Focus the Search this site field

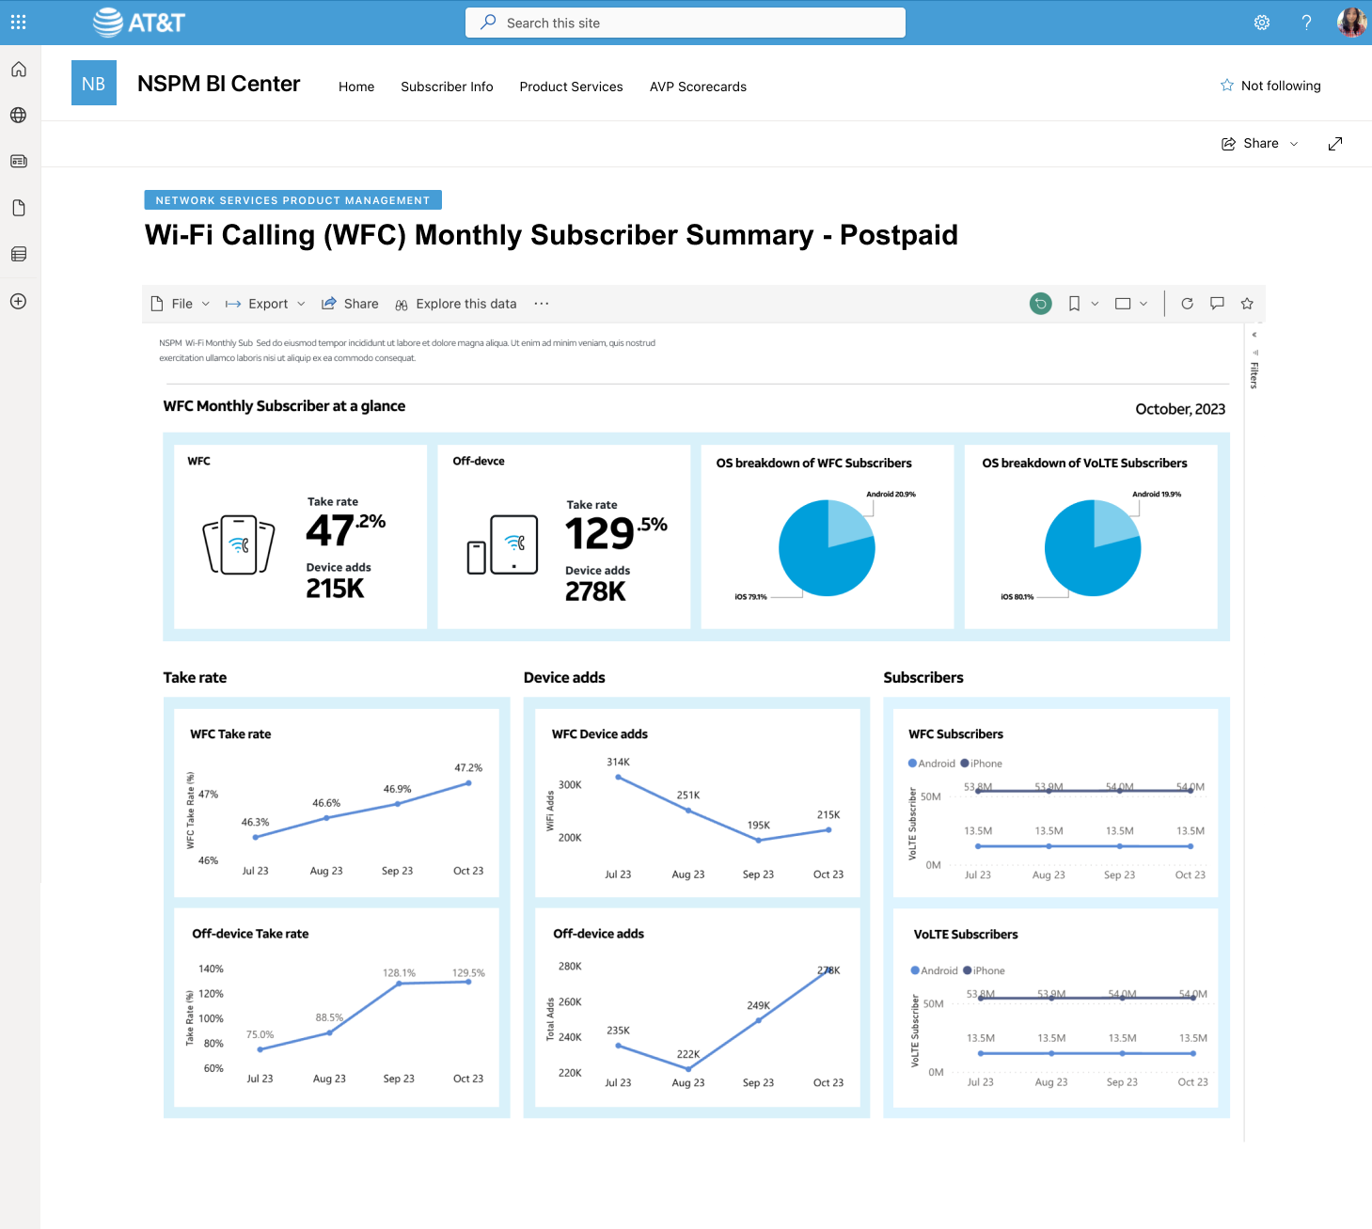(686, 23)
